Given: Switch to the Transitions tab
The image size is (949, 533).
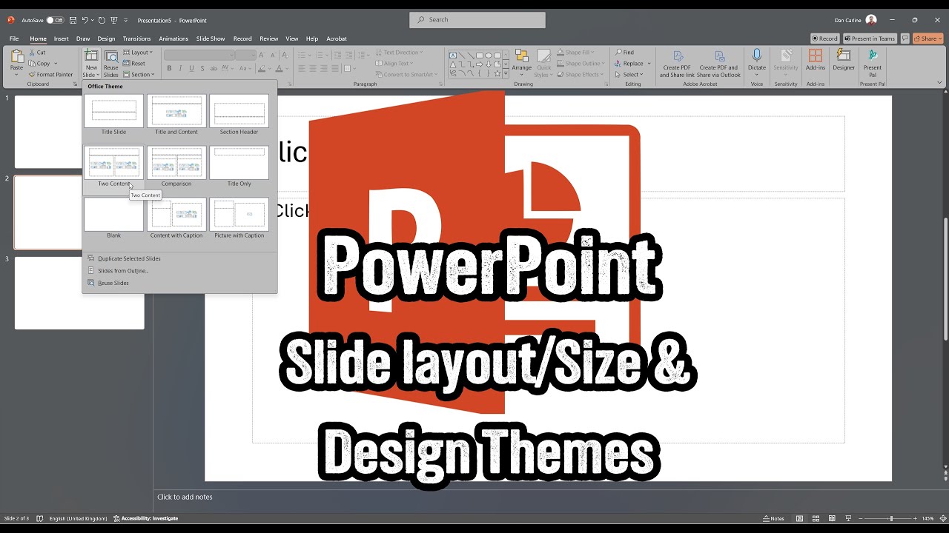Looking at the screenshot, I should tap(136, 38).
